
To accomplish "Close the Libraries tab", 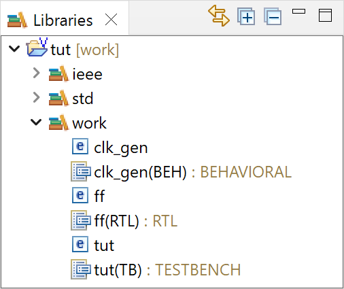I will [x=111, y=20].
